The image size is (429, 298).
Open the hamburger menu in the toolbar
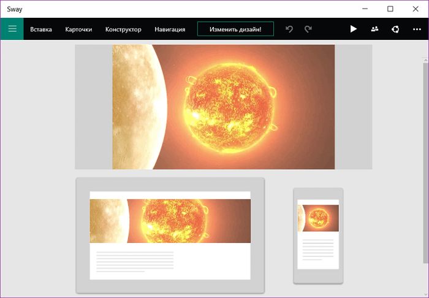pyautogui.click(x=12, y=29)
